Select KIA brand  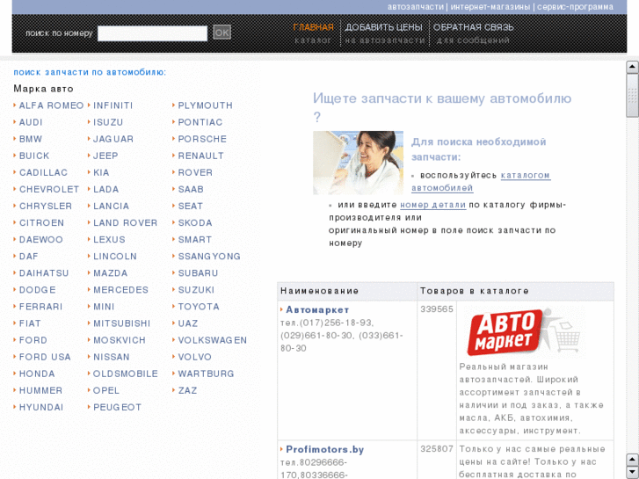click(x=101, y=172)
